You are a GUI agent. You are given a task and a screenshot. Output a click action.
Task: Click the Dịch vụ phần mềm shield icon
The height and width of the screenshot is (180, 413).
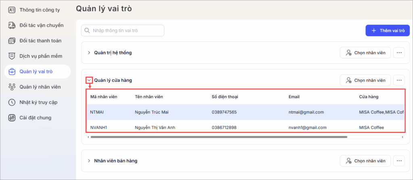(x=12, y=56)
